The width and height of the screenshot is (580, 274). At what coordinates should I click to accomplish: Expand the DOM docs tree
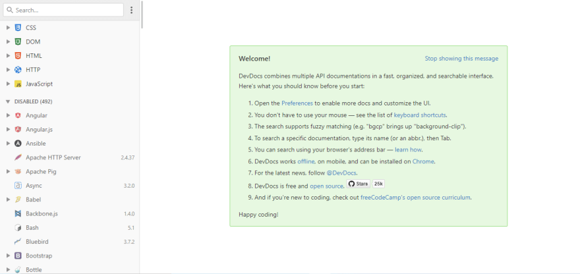(8, 41)
